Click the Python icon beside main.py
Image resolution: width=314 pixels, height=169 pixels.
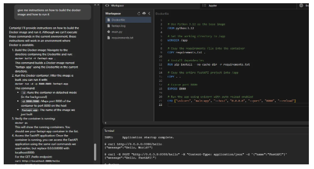109,32
